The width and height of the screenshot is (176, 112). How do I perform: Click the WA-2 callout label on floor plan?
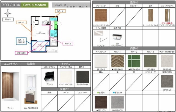click(61, 11)
